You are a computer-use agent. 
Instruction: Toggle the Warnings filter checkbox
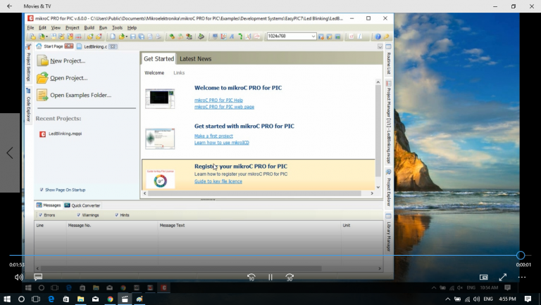coord(77,215)
